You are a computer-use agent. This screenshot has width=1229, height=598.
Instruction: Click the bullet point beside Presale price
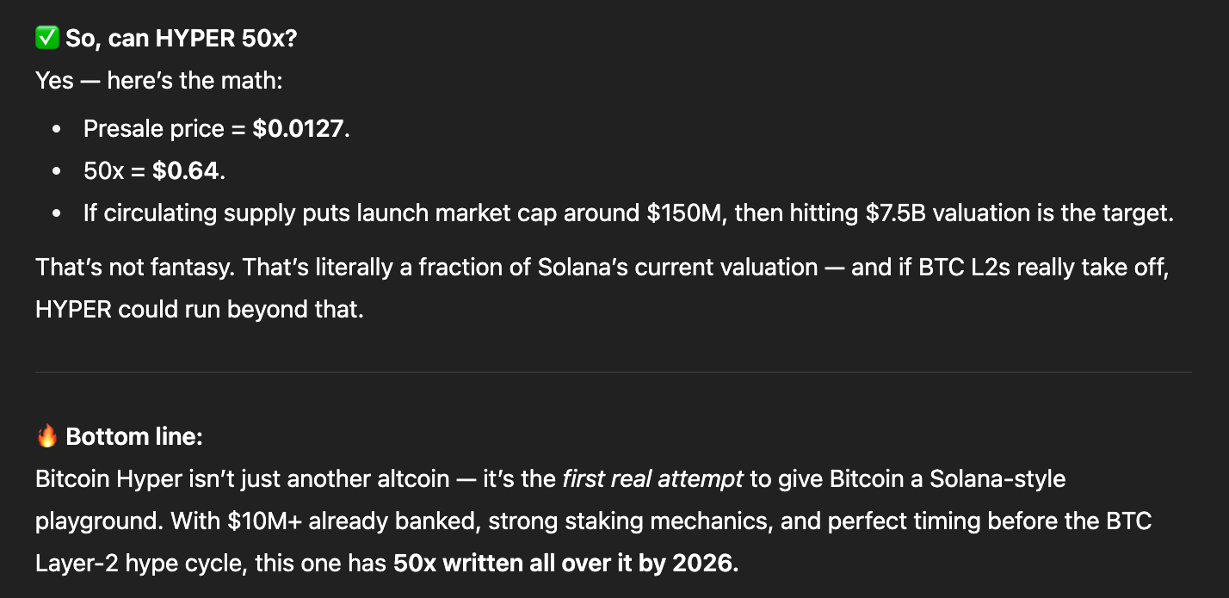pos(57,130)
